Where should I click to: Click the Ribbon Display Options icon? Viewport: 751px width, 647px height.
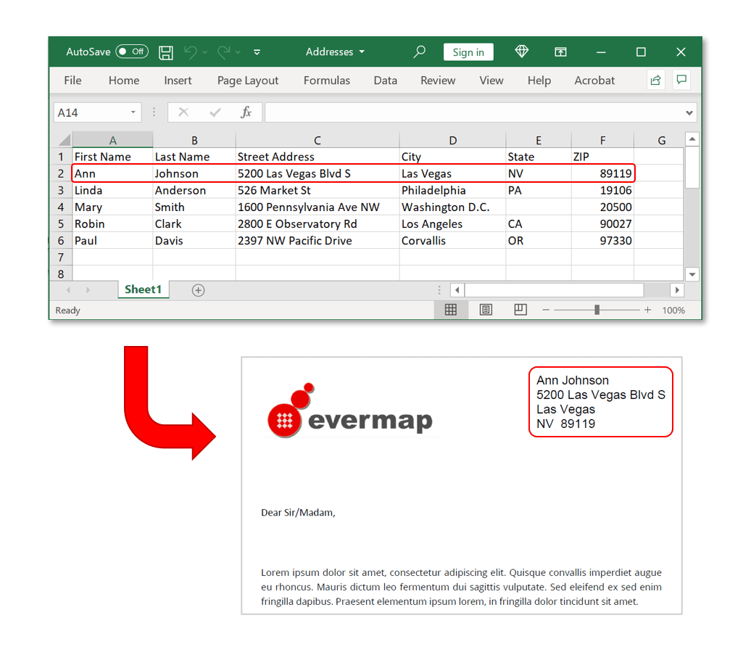coord(560,51)
